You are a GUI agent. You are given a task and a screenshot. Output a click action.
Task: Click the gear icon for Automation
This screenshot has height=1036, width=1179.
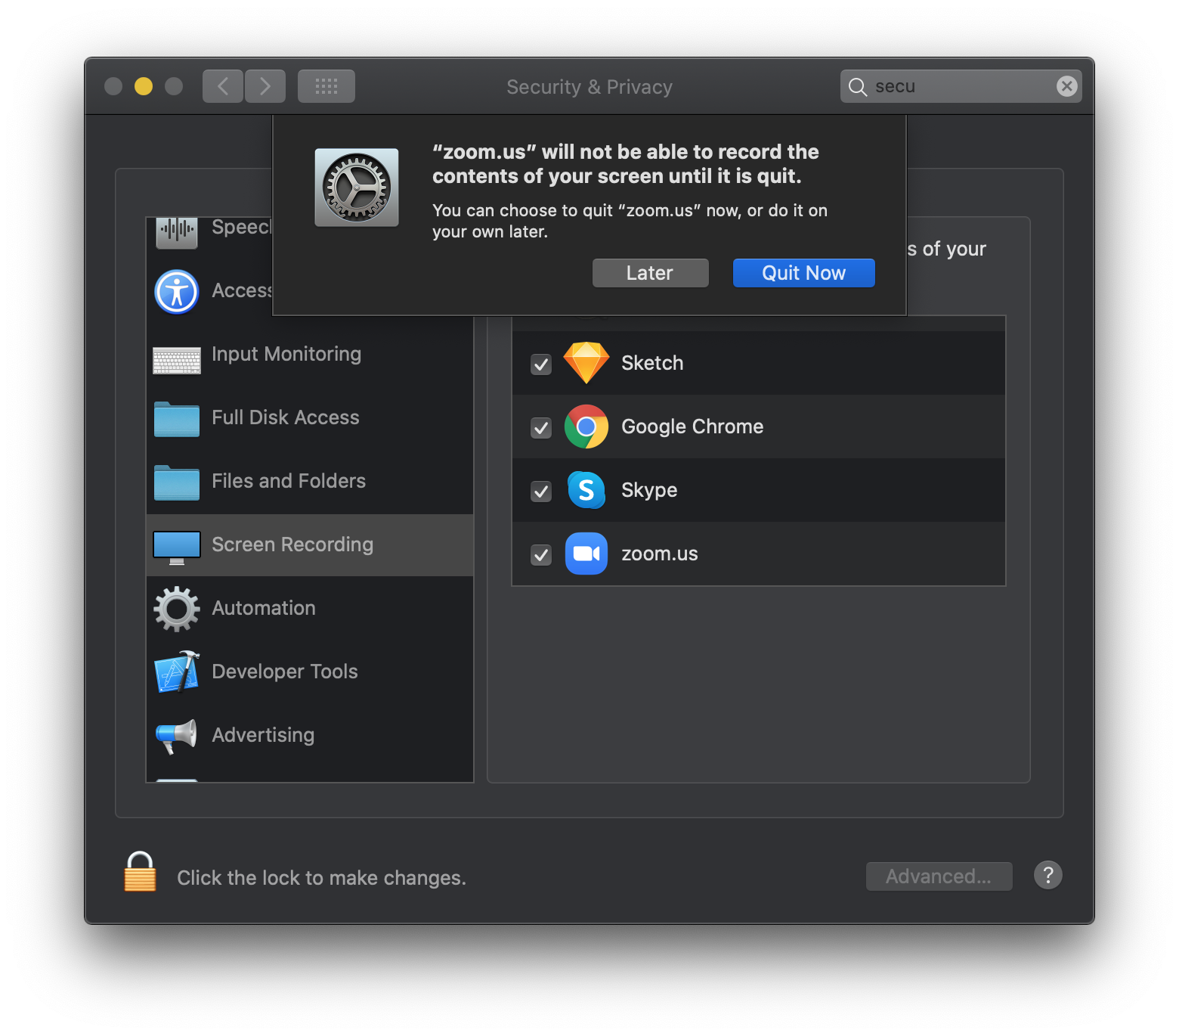177,609
